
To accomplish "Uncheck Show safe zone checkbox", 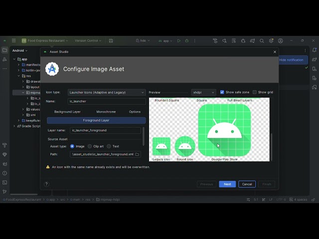I will (x=222, y=92).
